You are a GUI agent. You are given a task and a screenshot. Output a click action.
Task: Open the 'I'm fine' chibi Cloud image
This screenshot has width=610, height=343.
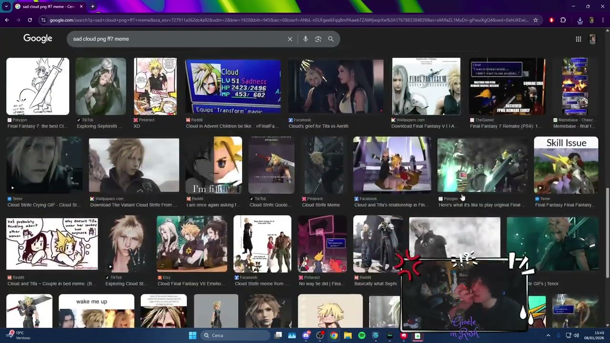(214, 165)
